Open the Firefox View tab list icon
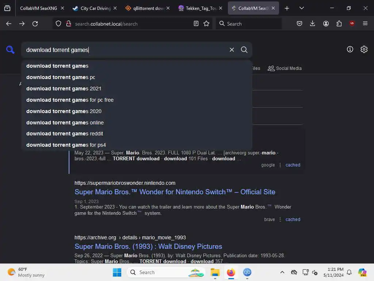The width and height of the screenshot is (374, 281). pyautogui.click(x=7, y=8)
